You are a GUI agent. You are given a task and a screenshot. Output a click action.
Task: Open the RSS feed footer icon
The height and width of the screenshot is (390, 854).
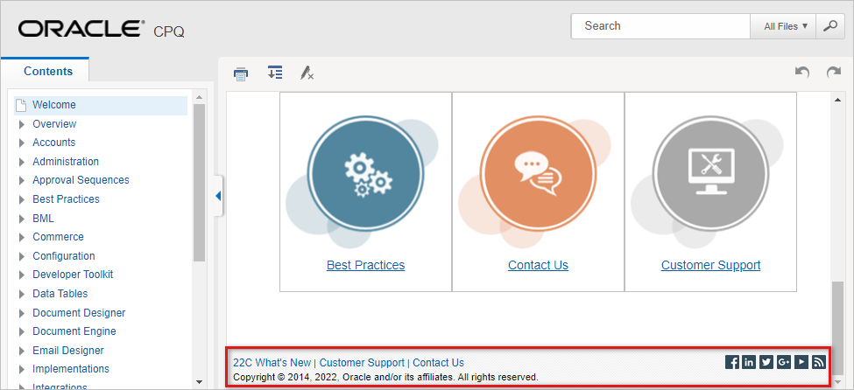819,362
